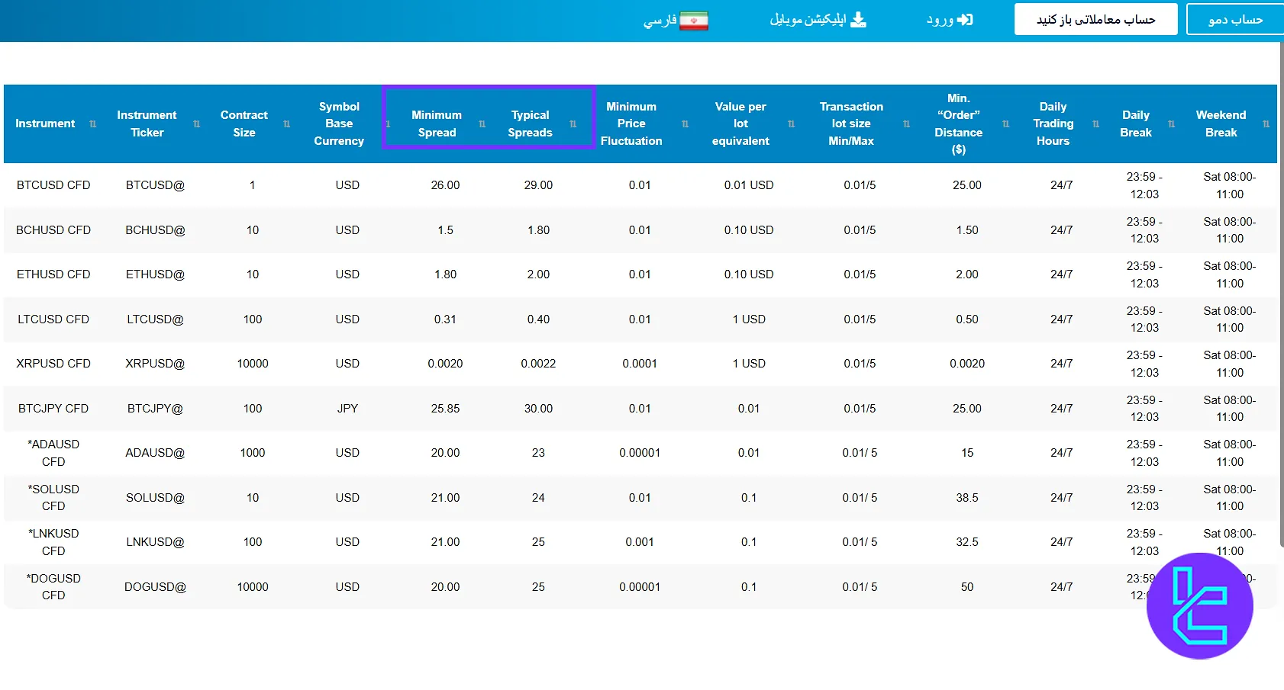
Task: Click sort icon beside Instrument header
Action: click(93, 124)
